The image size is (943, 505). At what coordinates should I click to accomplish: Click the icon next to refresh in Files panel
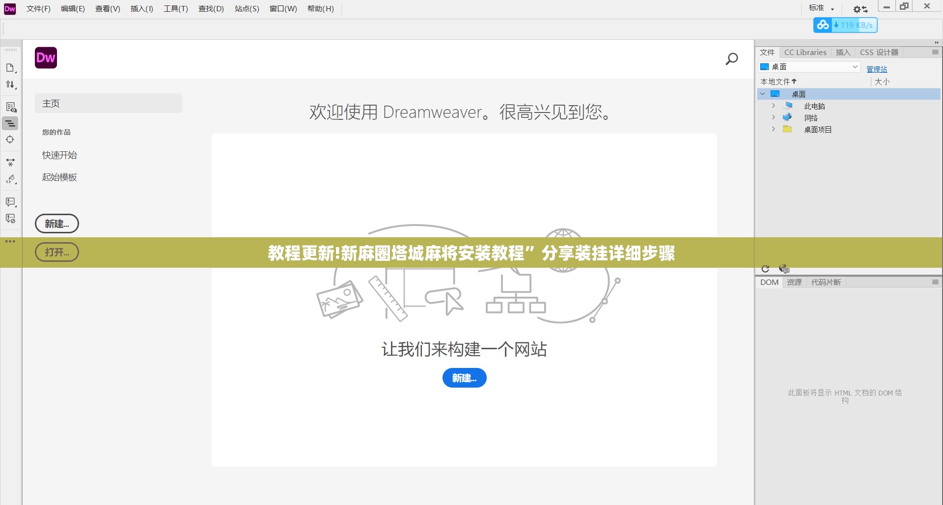[784, 269]
